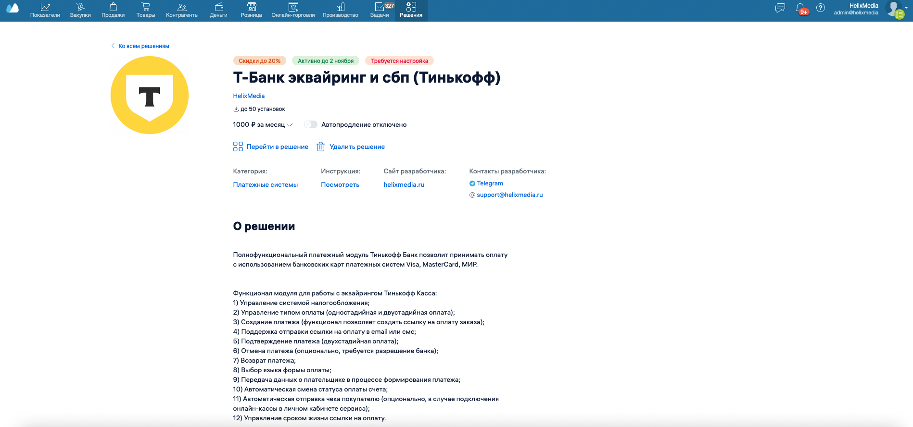Click the Т-Банк эквайринг и сбп title
913x427 pixels.
click(x=367, y=78)
